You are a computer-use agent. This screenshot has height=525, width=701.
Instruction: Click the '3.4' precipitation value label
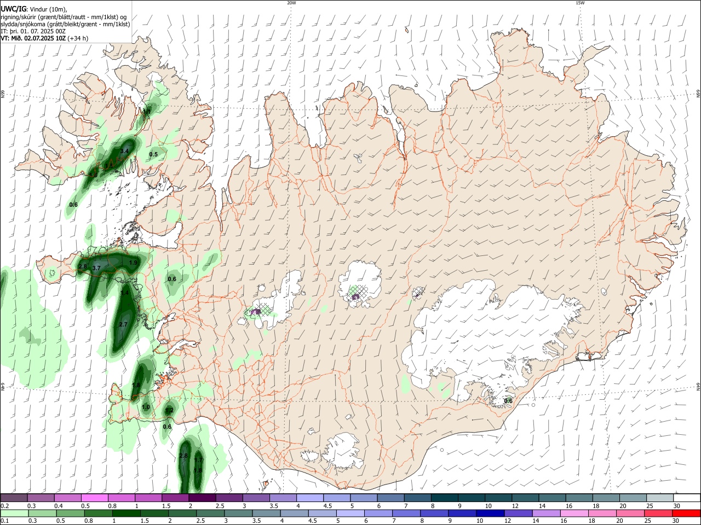pos(124,151)
